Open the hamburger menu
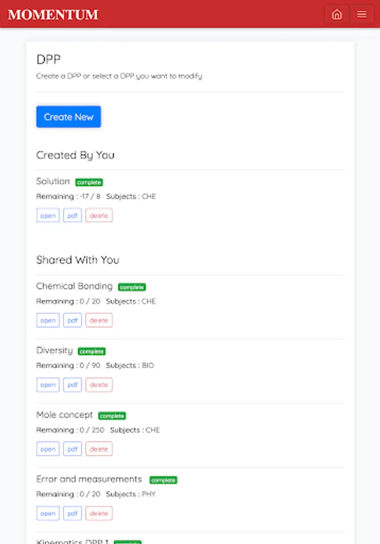Image resolution: width=380 pixels, height=544 pixels. pyautogui.click(x=361, y=15)
